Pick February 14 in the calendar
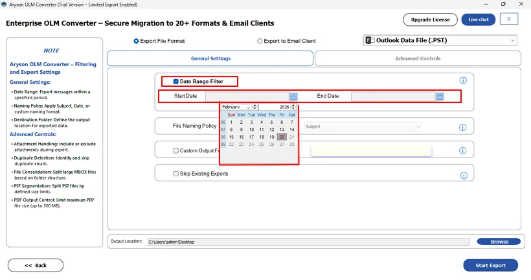This screenshot has width=531, height=280. click(292, 130)
